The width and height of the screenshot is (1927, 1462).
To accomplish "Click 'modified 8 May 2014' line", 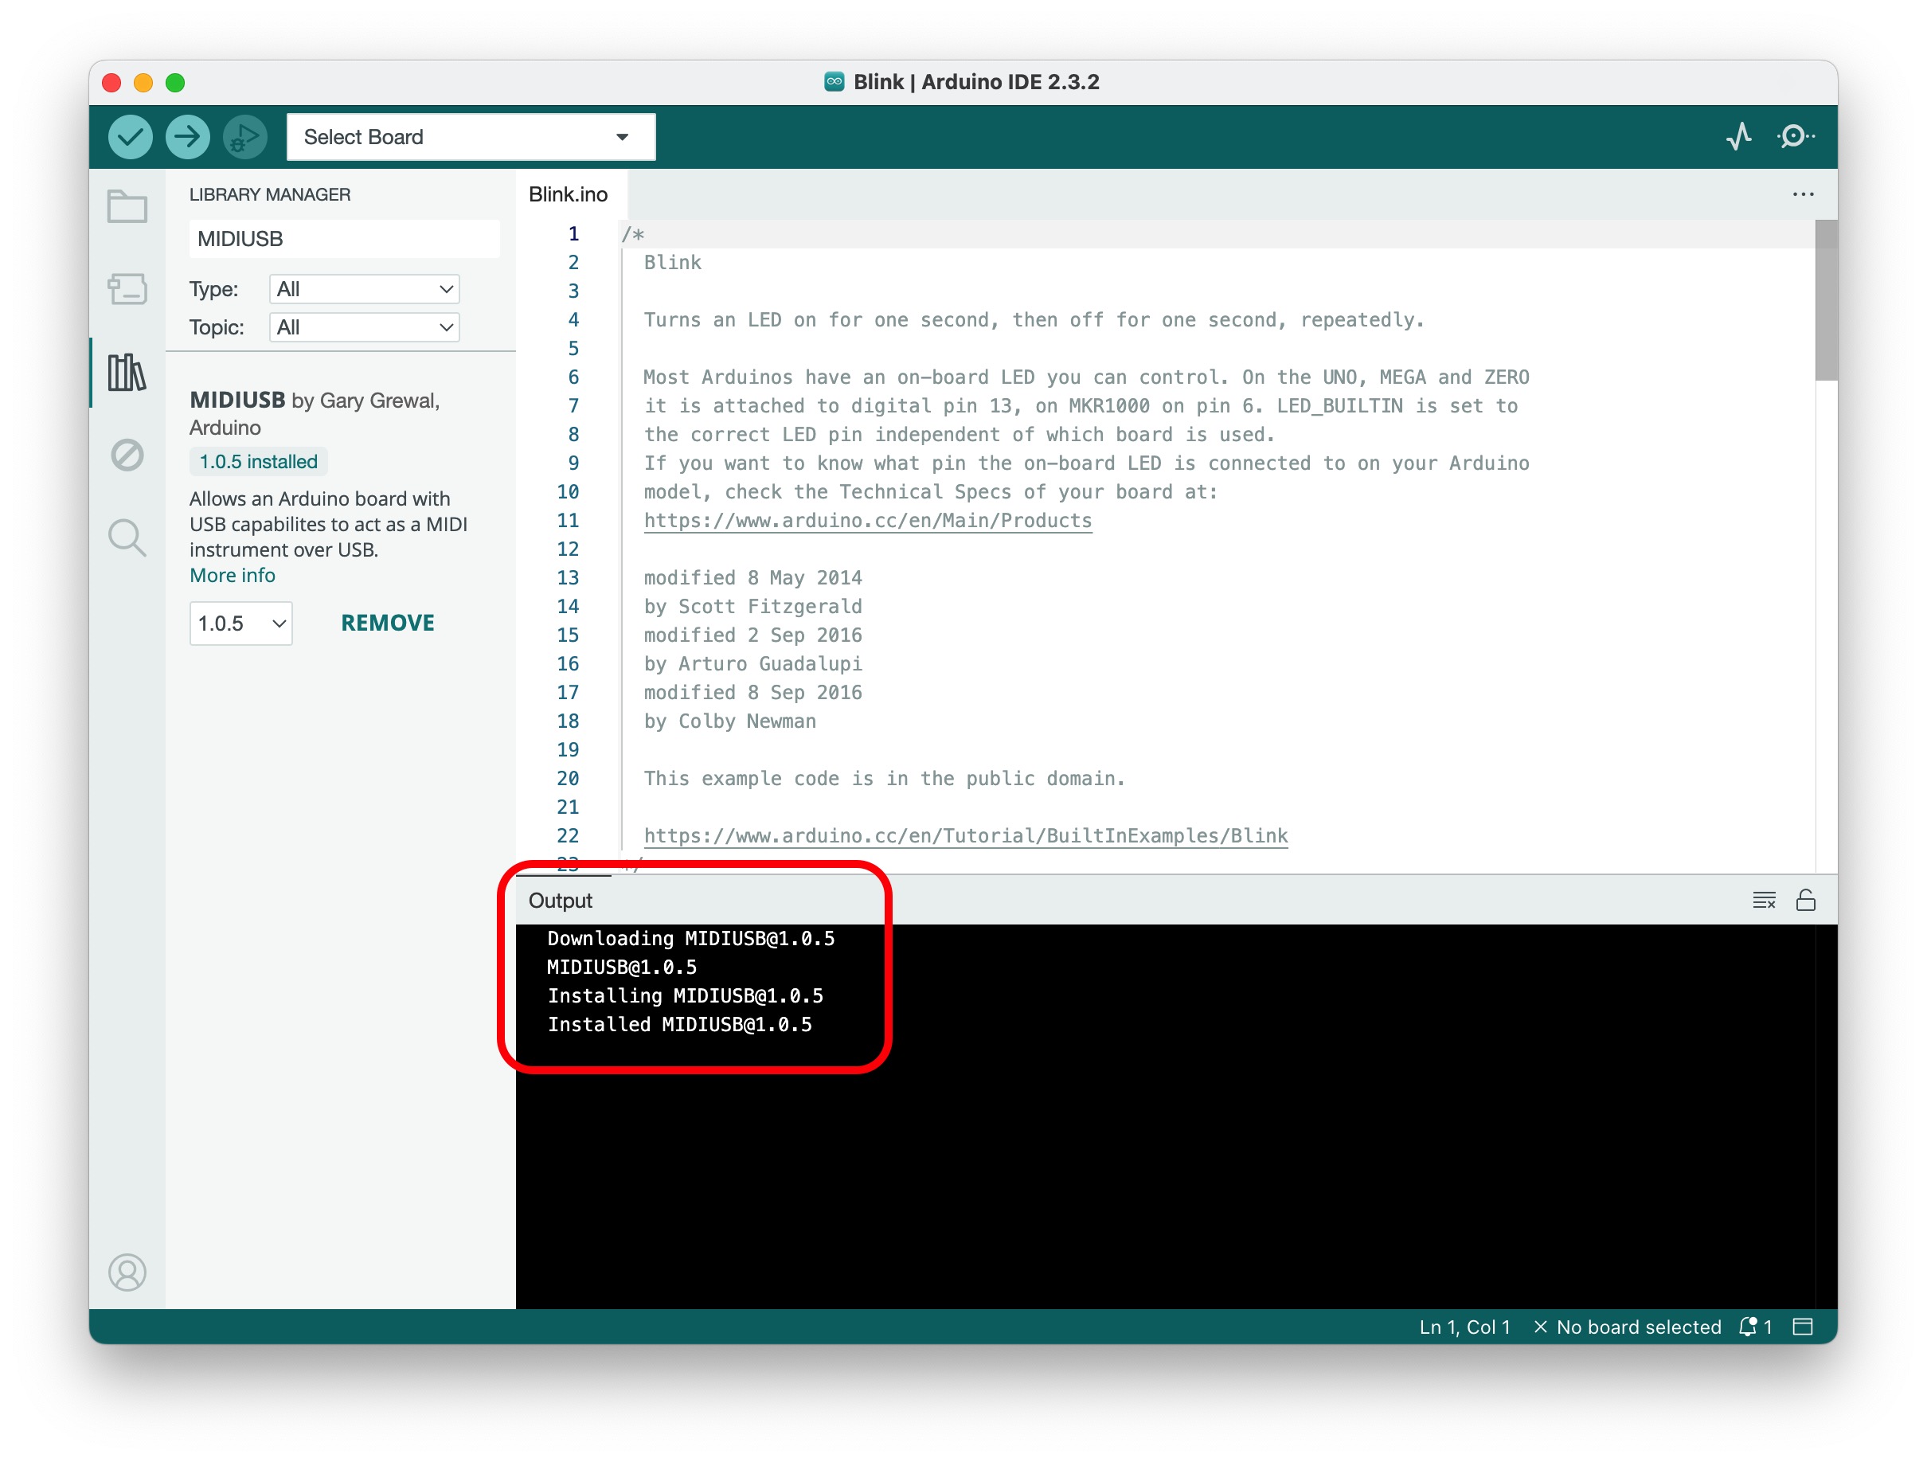I will coord(752,577).
